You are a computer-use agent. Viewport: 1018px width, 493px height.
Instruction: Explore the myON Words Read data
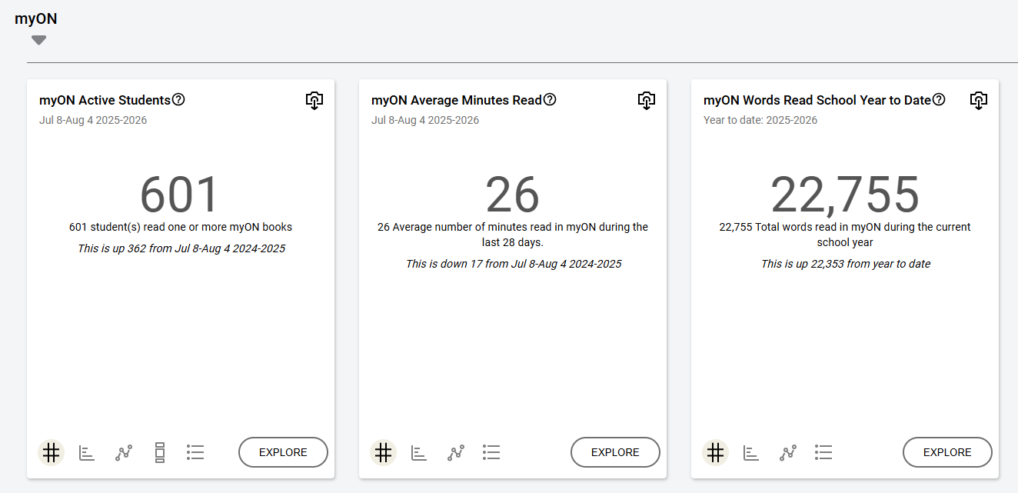point(947,452)
